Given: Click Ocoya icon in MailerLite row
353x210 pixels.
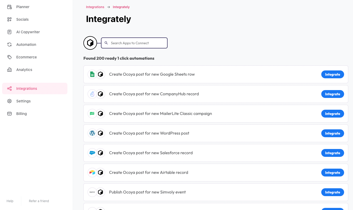Looking at the screenshot, I should pyautogui.click(x=100, y=114).
